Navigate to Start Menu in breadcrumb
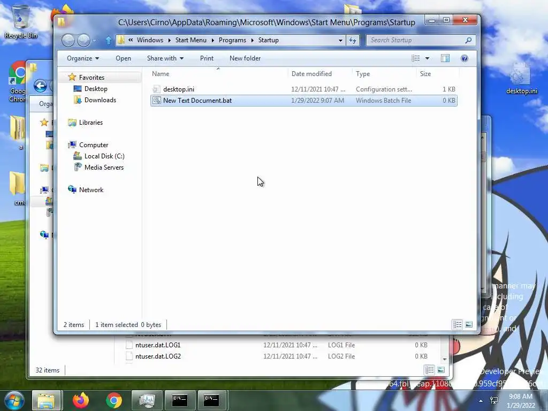The height and width of the screenshot is (411, 548). (x=191, y=40)
